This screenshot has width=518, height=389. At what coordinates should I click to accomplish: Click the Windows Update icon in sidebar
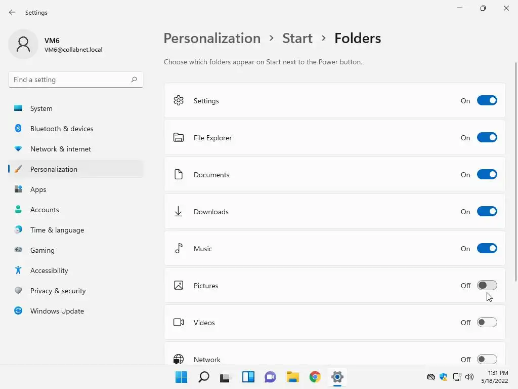tap(18, 311)
